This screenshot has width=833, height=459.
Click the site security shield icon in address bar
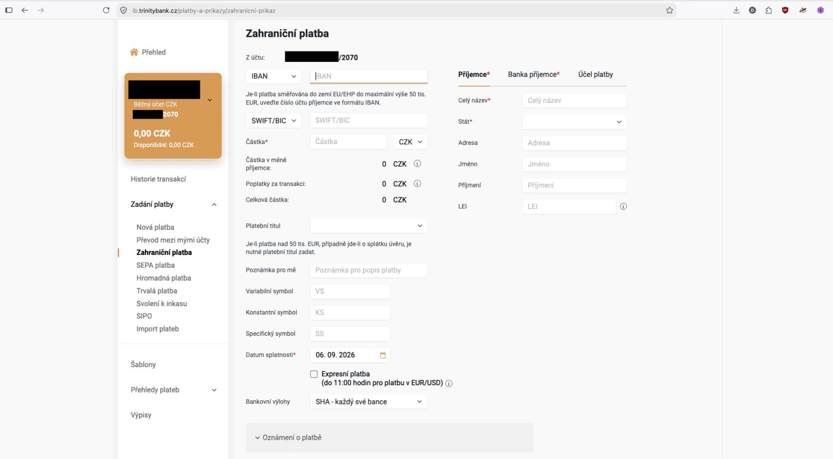(x=123, y=10)
